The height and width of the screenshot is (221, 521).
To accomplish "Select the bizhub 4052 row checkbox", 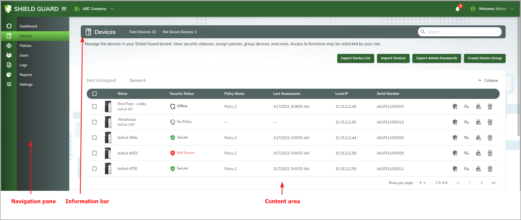I will tap(94, 153).
